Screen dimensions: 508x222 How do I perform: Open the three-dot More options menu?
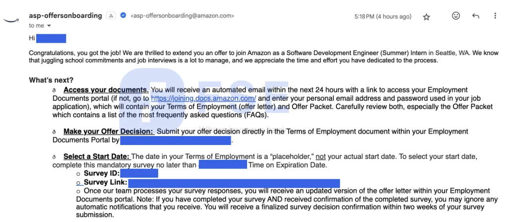(x=495, y=15)
